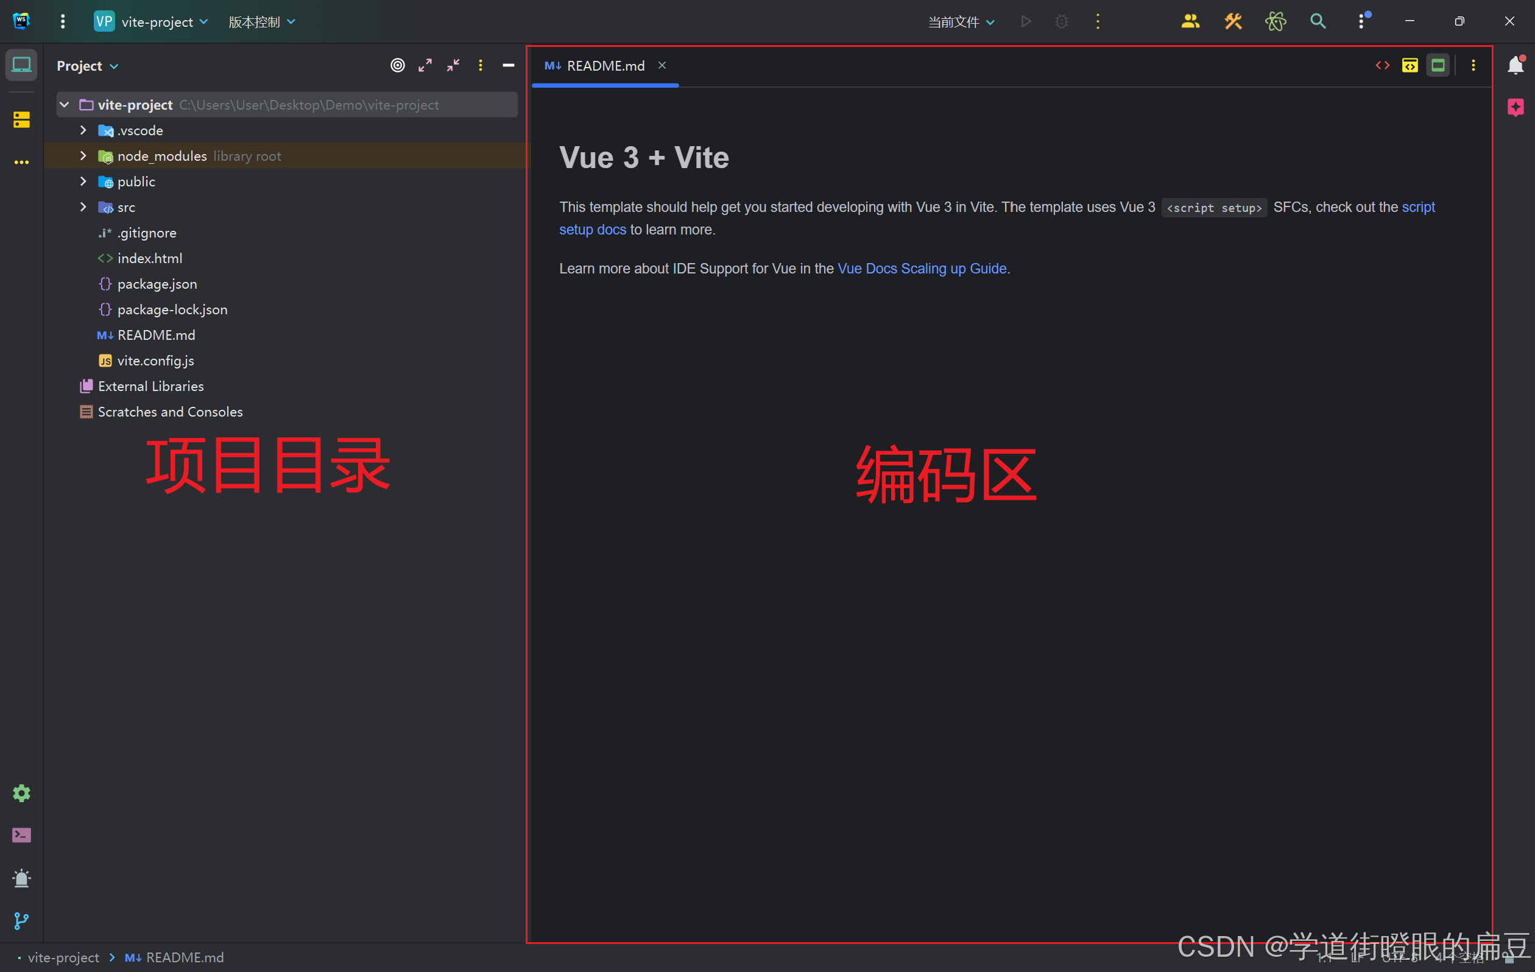Click the Problems alert icon in sidebar
Viewport: 1535px width, 972px height.
[21, 878]
